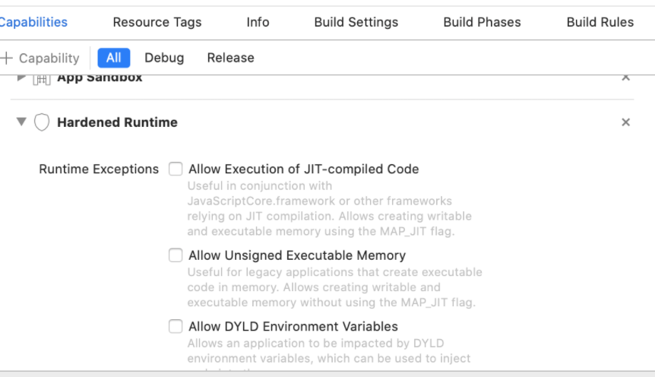
Task: Filter capabilities by Debug configuration
Action: (164, 58)
